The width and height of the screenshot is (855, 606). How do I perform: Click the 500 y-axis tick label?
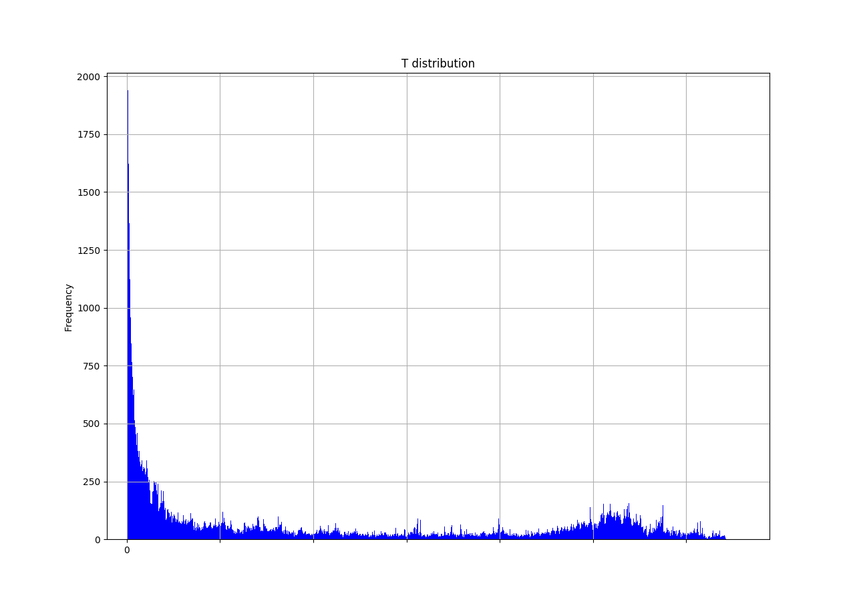[91, 424]
